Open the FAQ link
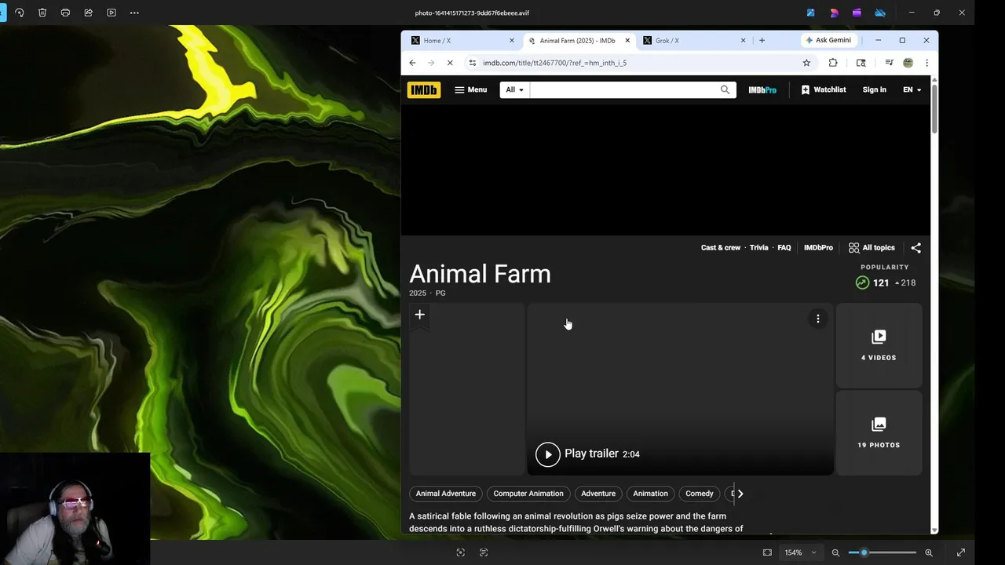The image size is (1005, 565). (784, 248)
